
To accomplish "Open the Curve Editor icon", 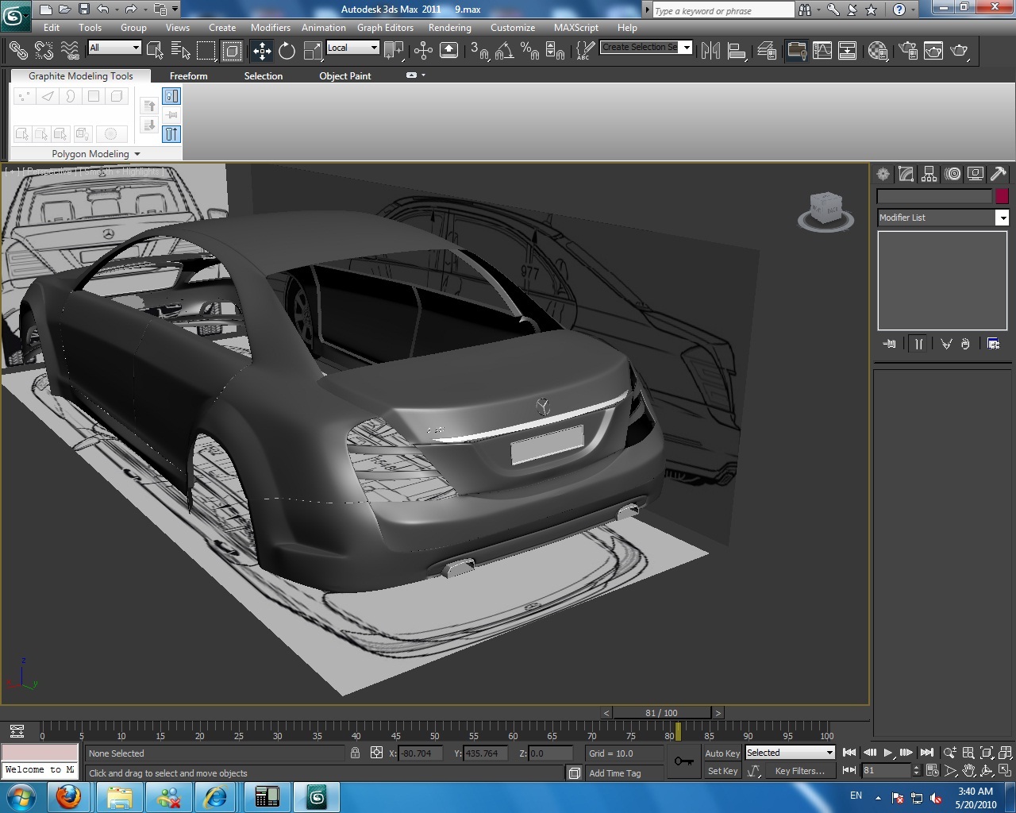I will 822,51.
